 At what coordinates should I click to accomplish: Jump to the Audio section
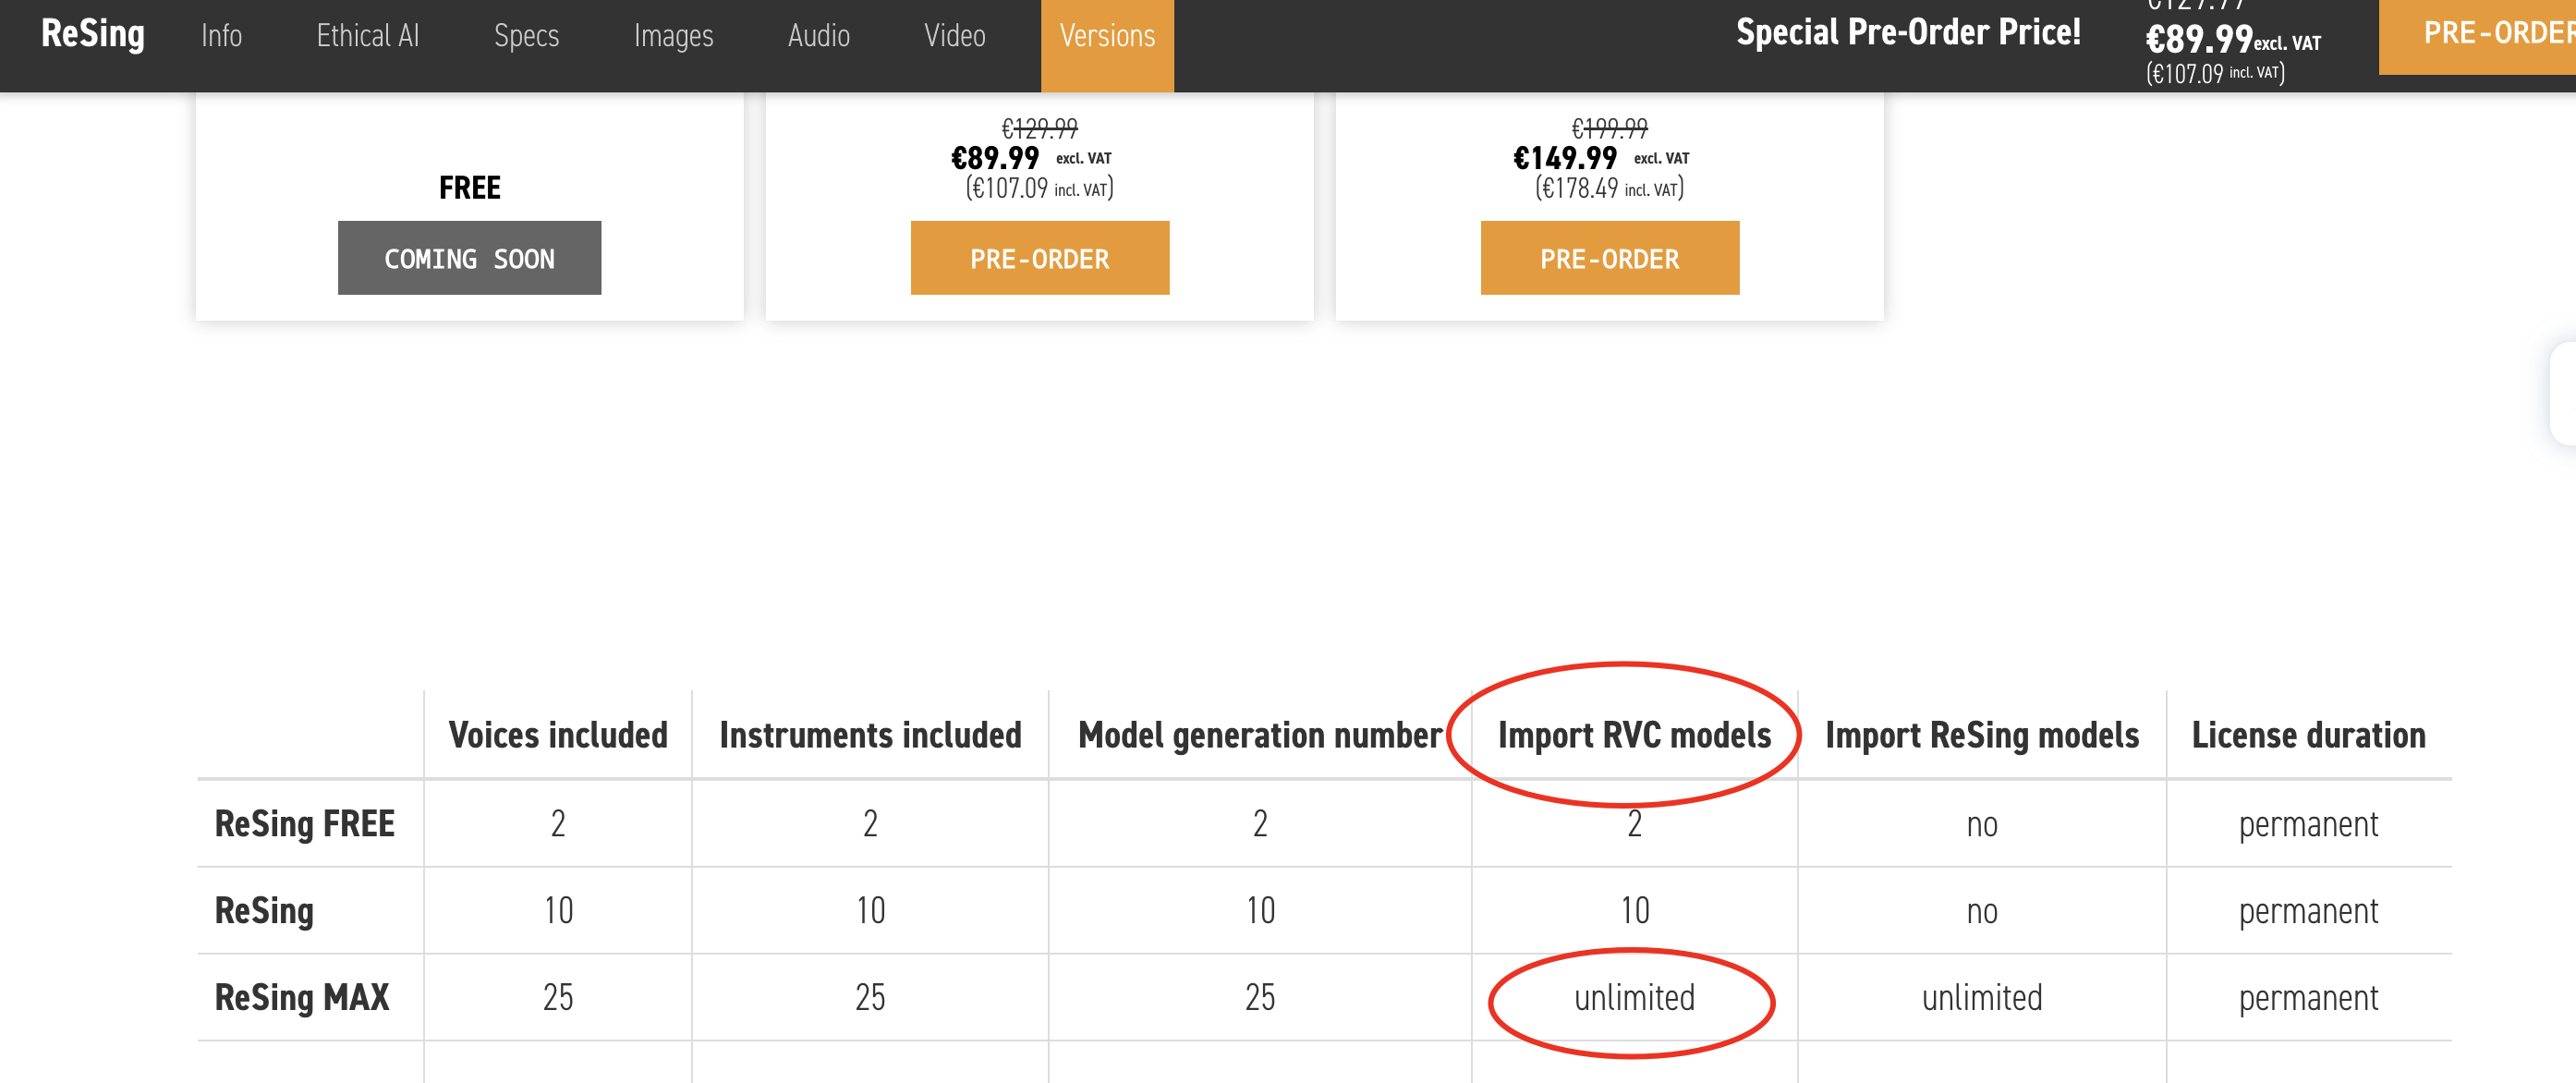818,36
